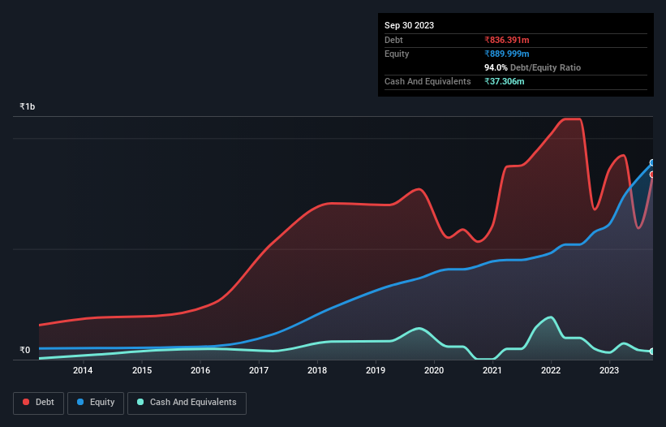Click the Equity label in tooltip
The width and height of the screenshot is (666, 427).
397,54
